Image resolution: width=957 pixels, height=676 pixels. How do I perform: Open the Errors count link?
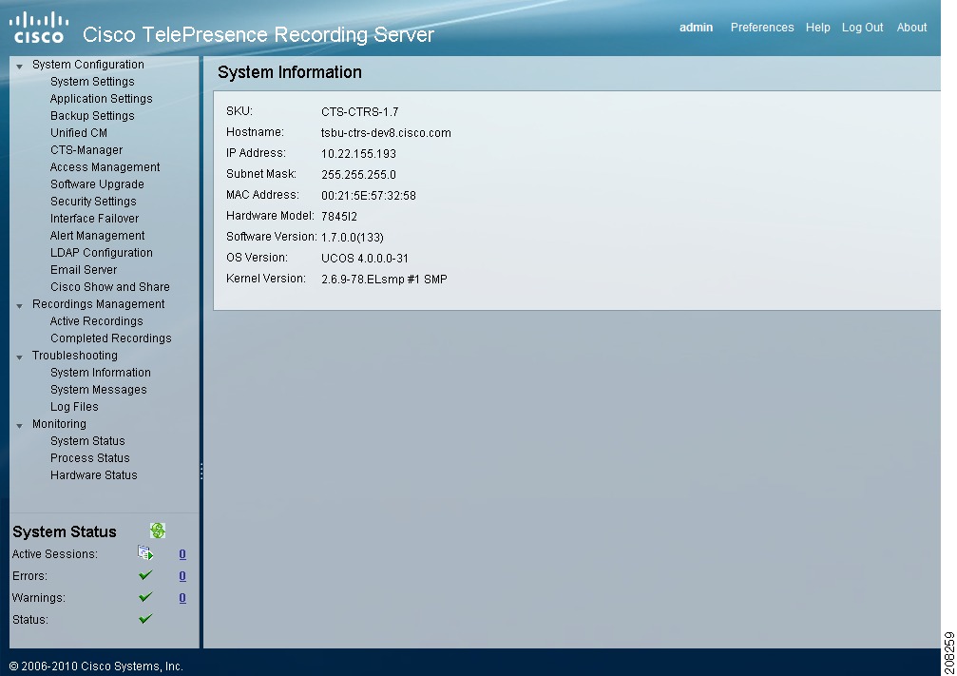182,576
